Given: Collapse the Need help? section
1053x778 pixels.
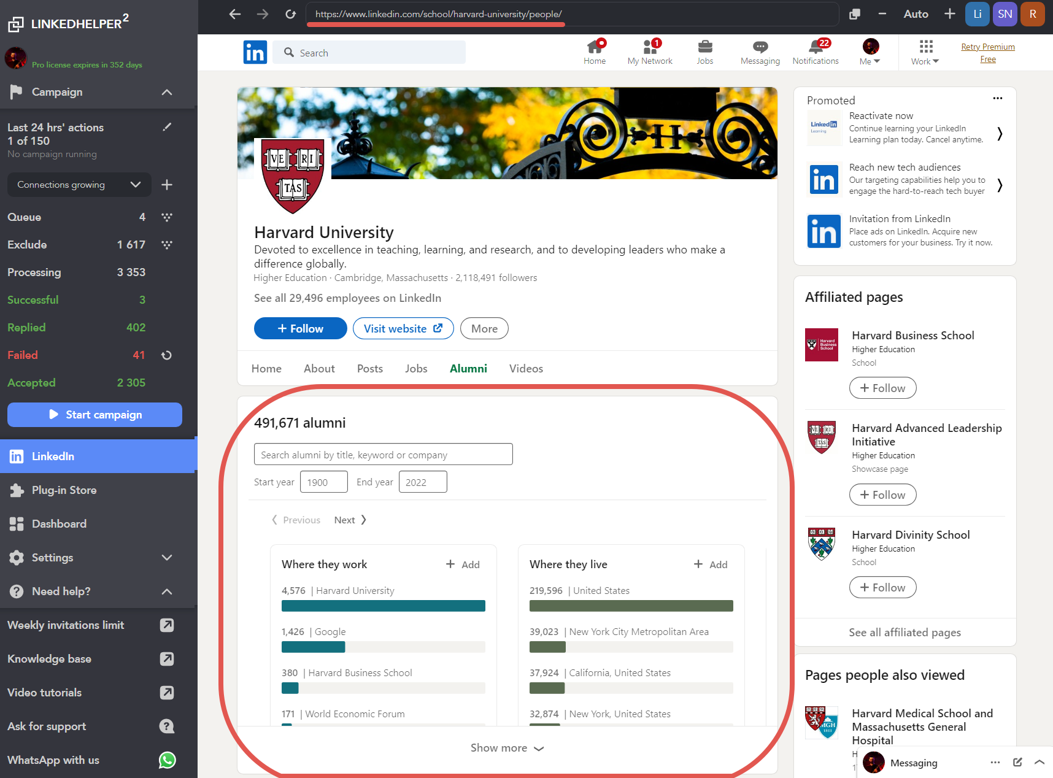Looking at the screenshot, I should click(x=167, y=591).
